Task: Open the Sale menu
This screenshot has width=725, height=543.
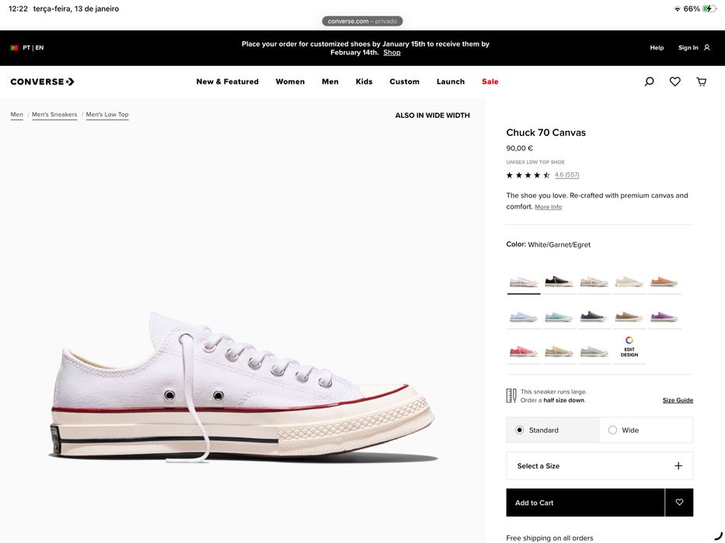Action: tap(490, 81)
